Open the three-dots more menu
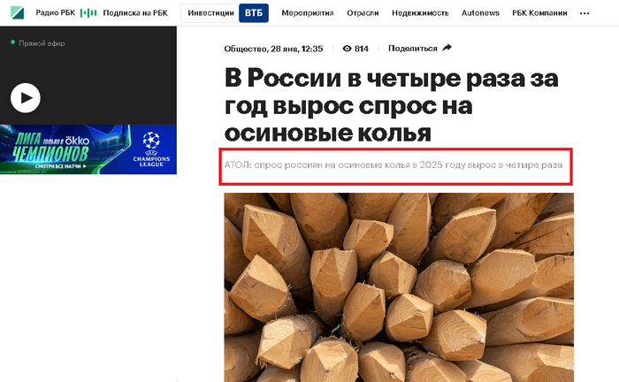The height and width of the screenshot is (382, 619). pos(585,13)
